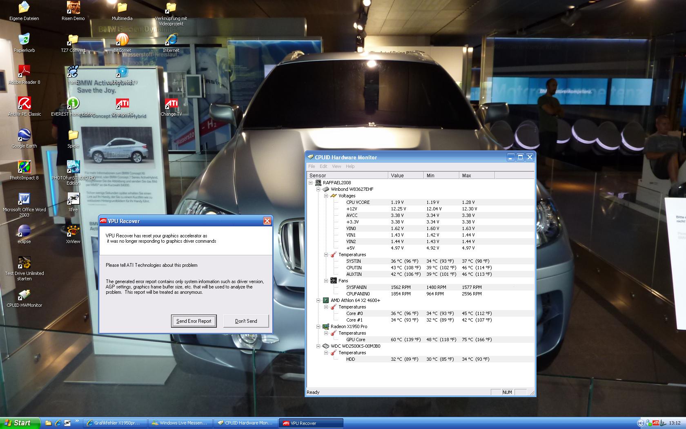The width and height of the screenshot is (686, 429).
Task: Select the SYSTIN temperature row
Action: (420, 261)
